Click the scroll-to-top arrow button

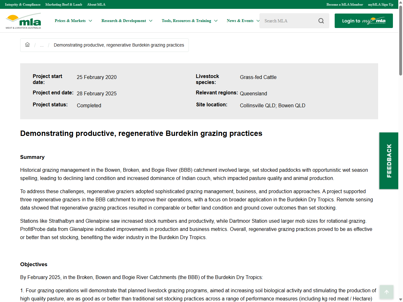pyautogui.click(x=386, y=292)
